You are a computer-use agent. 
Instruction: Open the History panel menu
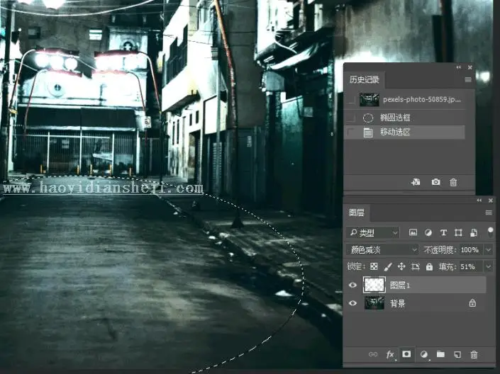click(x=468, y=79)
